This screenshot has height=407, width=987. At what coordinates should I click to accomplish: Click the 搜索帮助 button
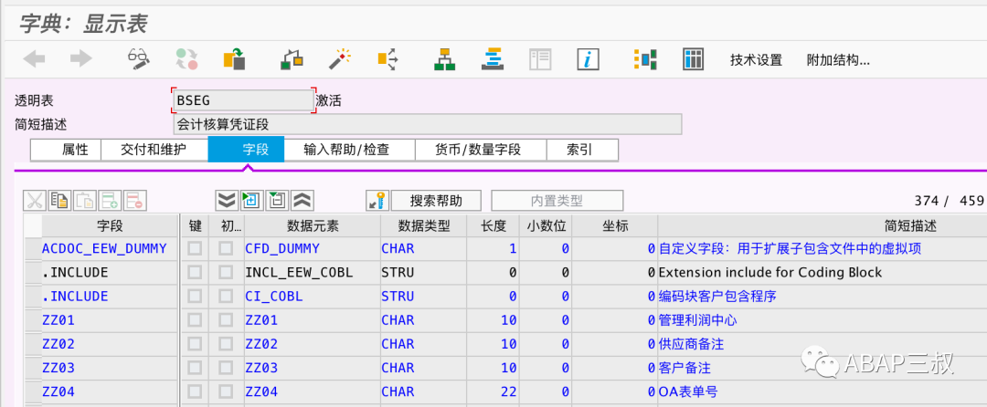pos(436,201)
